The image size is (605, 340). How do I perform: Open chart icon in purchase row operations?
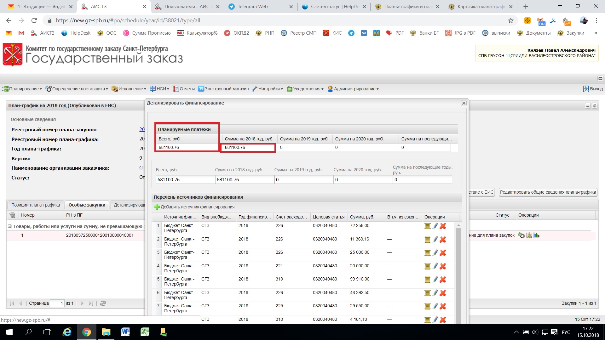[x=536, y=235]
